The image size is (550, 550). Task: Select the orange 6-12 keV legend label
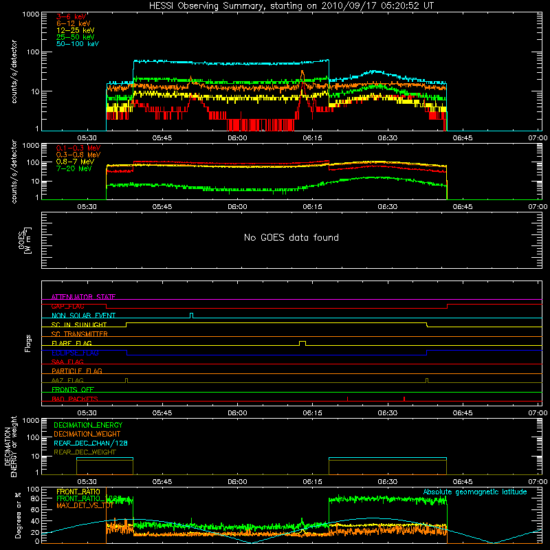coord(74,23)
